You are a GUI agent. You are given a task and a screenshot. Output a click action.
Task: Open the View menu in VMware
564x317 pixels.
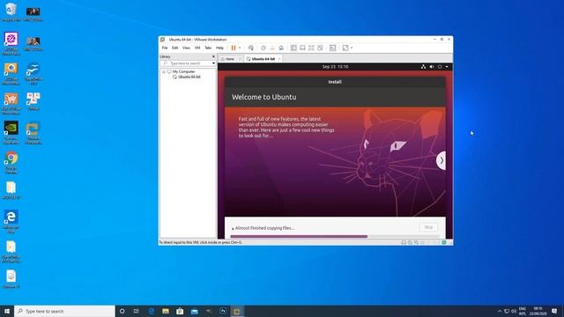point(186,48)
